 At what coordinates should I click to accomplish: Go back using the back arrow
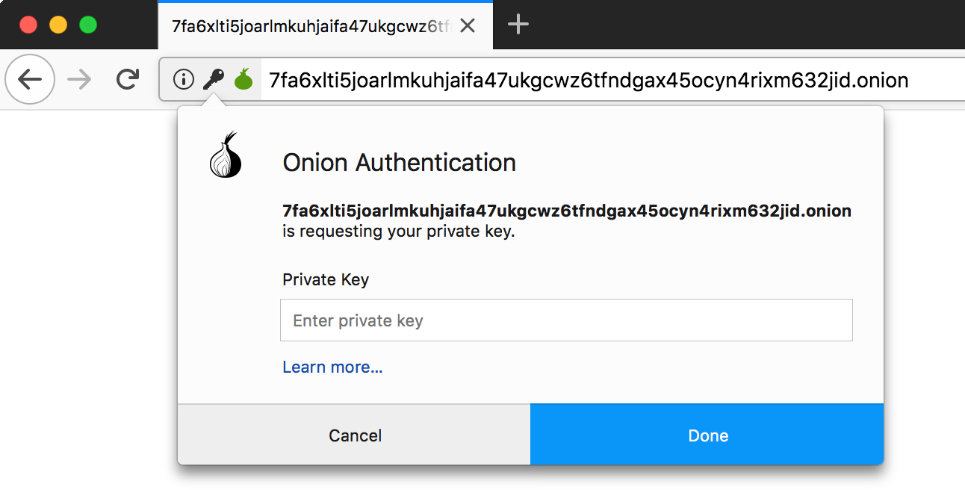point(30,79)
